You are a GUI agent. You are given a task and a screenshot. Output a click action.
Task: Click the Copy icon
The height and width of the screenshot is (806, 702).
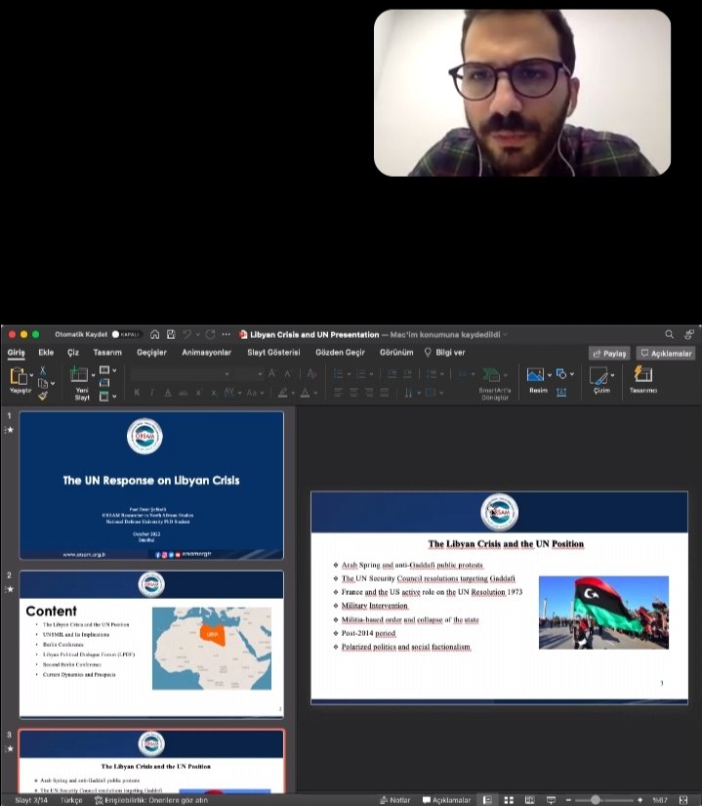[x=43, y=384]
